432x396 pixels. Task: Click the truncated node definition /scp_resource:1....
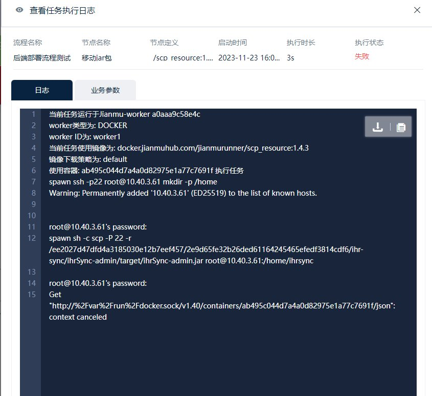pos(183,58)
